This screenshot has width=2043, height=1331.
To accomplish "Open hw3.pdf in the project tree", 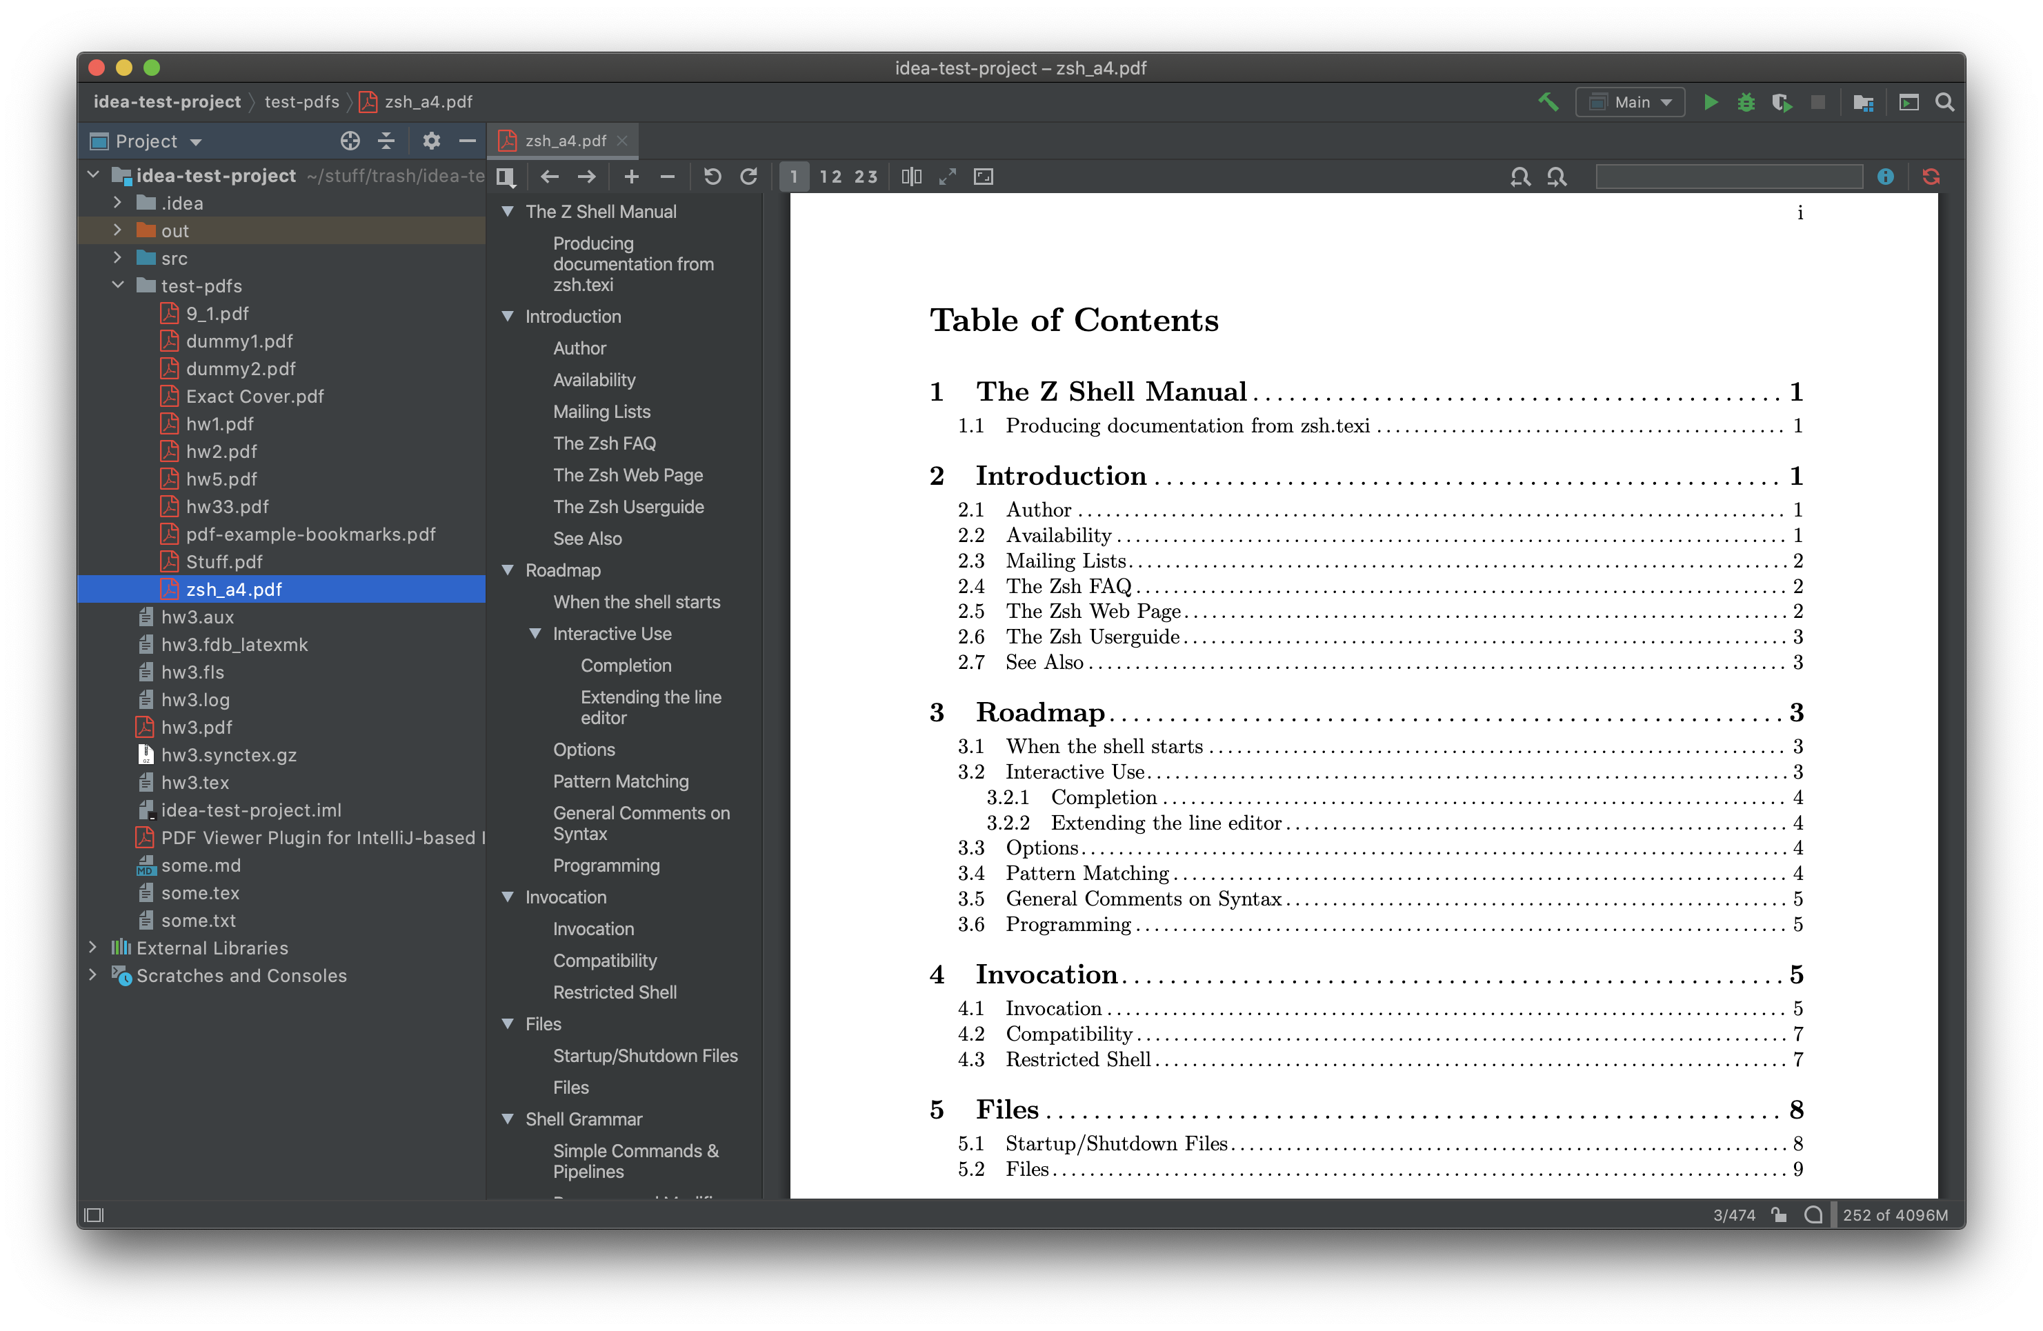I will (197, 728).
